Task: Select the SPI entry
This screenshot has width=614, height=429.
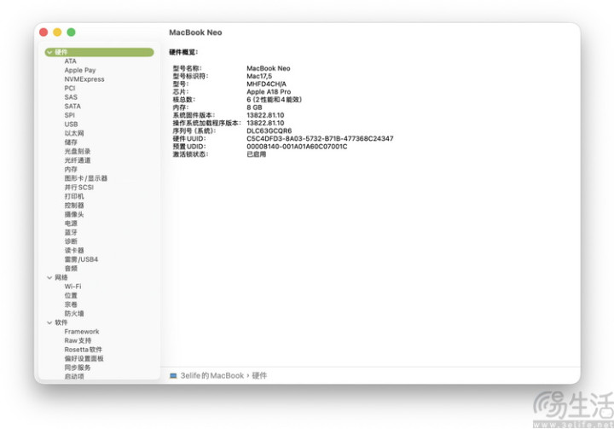Action: [x=70, y=115]
